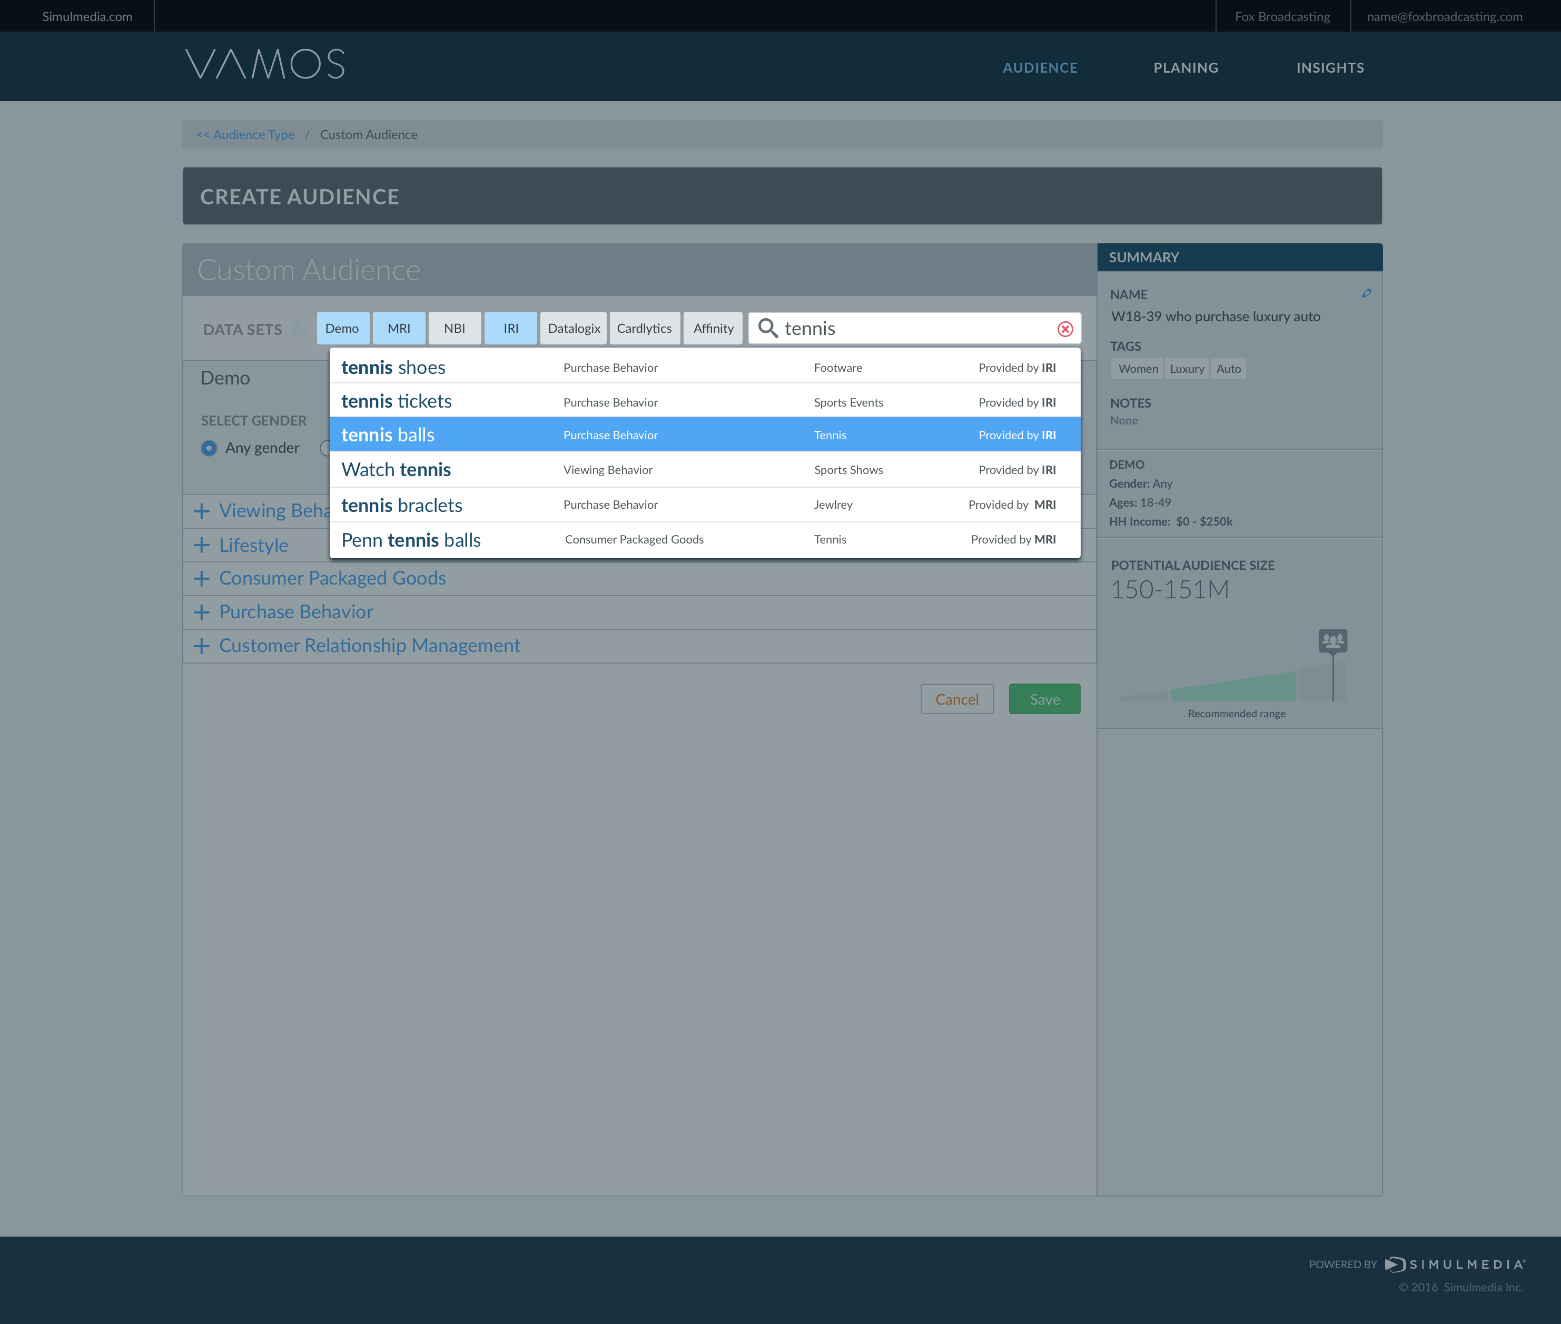Click the Gender: Any summary line
Screen dimensions: 1561x1324
1141,483
